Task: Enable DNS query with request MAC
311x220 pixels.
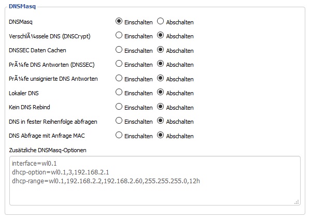Action: click(119, 136)
